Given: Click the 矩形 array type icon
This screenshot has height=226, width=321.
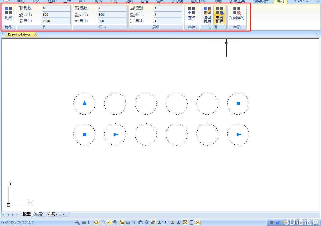Looking at the screenshot, I should click(8, 13).
